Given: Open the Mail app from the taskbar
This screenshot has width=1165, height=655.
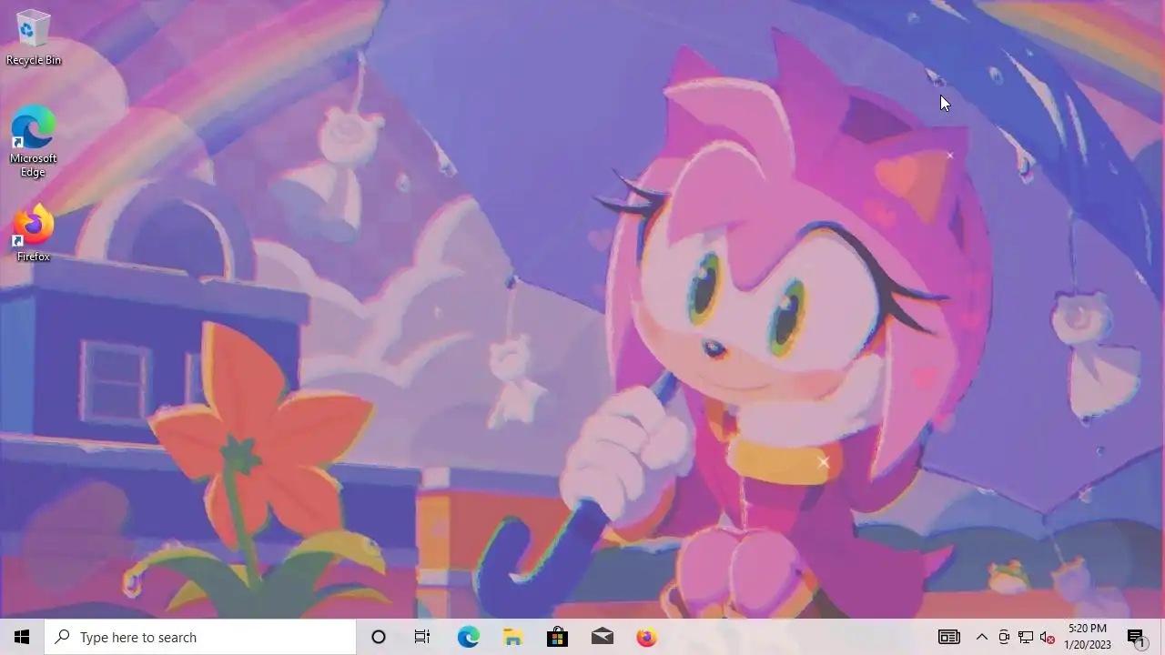Looking at the screenshot, I should click(602, 637).
